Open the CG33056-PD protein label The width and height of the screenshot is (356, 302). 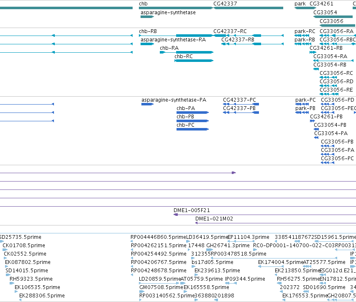click(x=337, y=100)
